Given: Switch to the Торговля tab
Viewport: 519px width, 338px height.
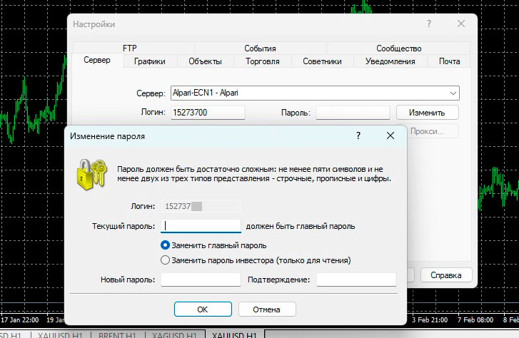Looking at the screenshot, I should pos(263,61).
